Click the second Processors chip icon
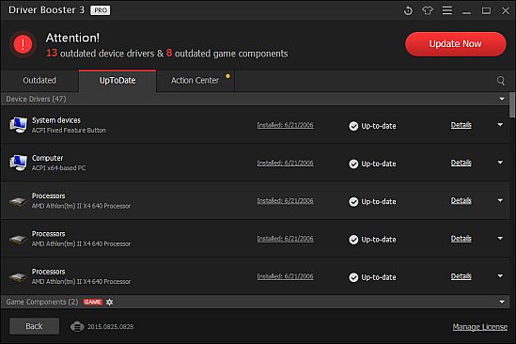The image size is (516, 344). [x=19, y=239]
